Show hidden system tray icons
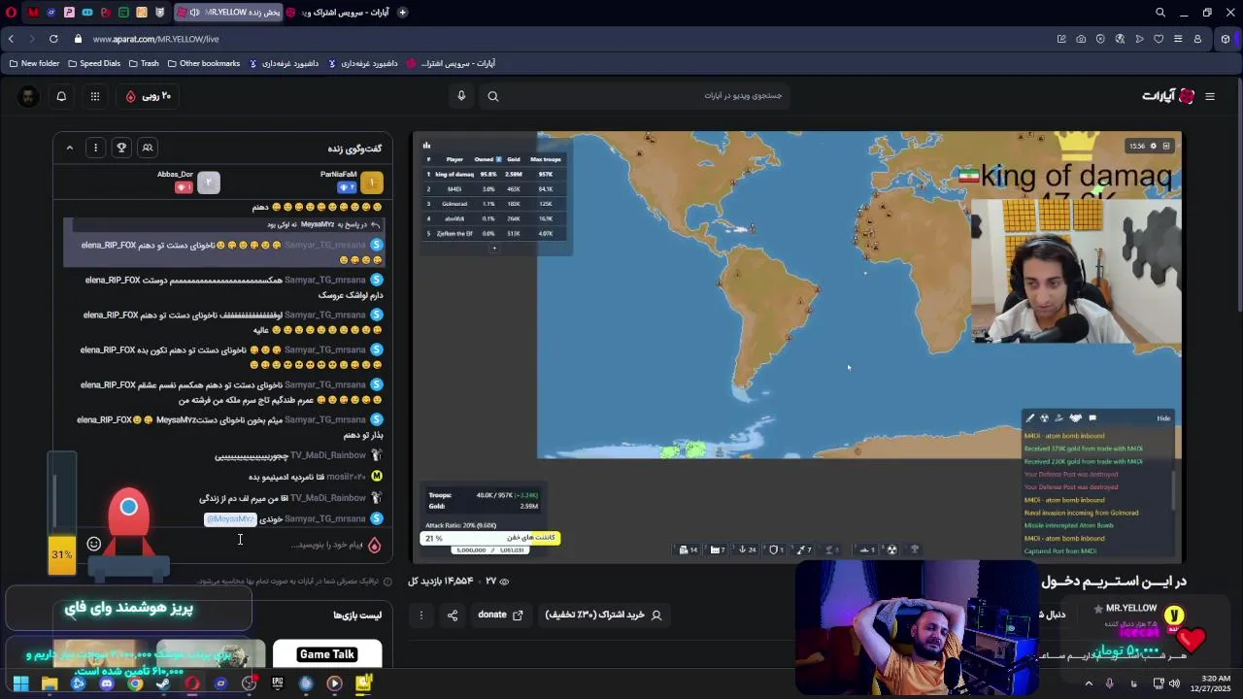Screen dimensions: 1243x699 [x=1089, y=683]
